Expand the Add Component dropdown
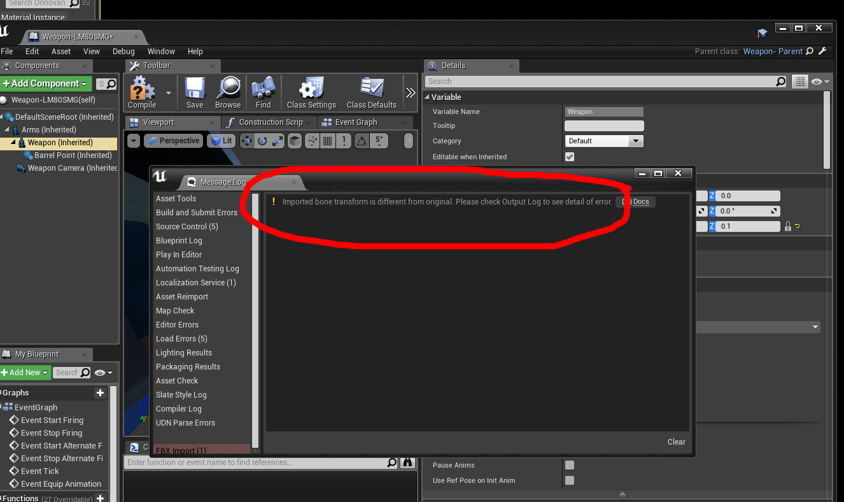Screen dimensions: 844x502 click(45, 83)
